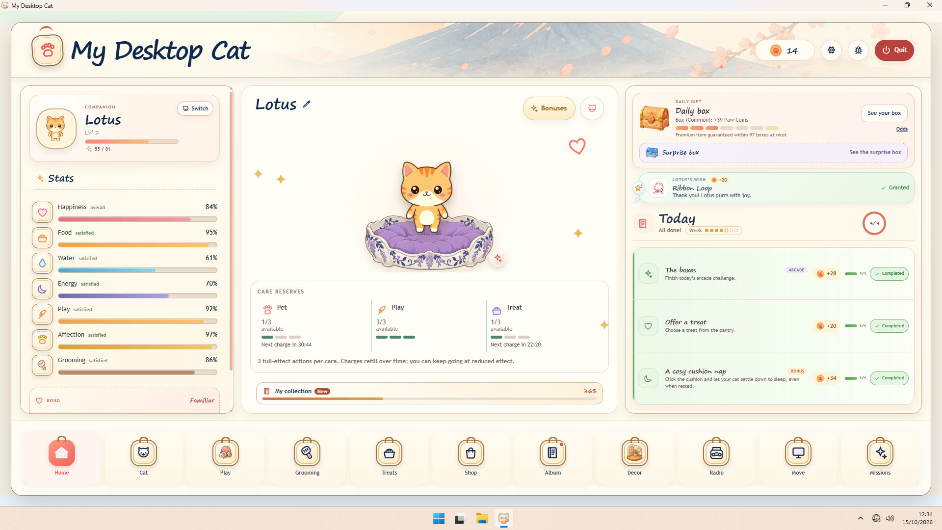The image size is (942, 530).
Task: Open My collection progress bar
Action: (429, 394)
